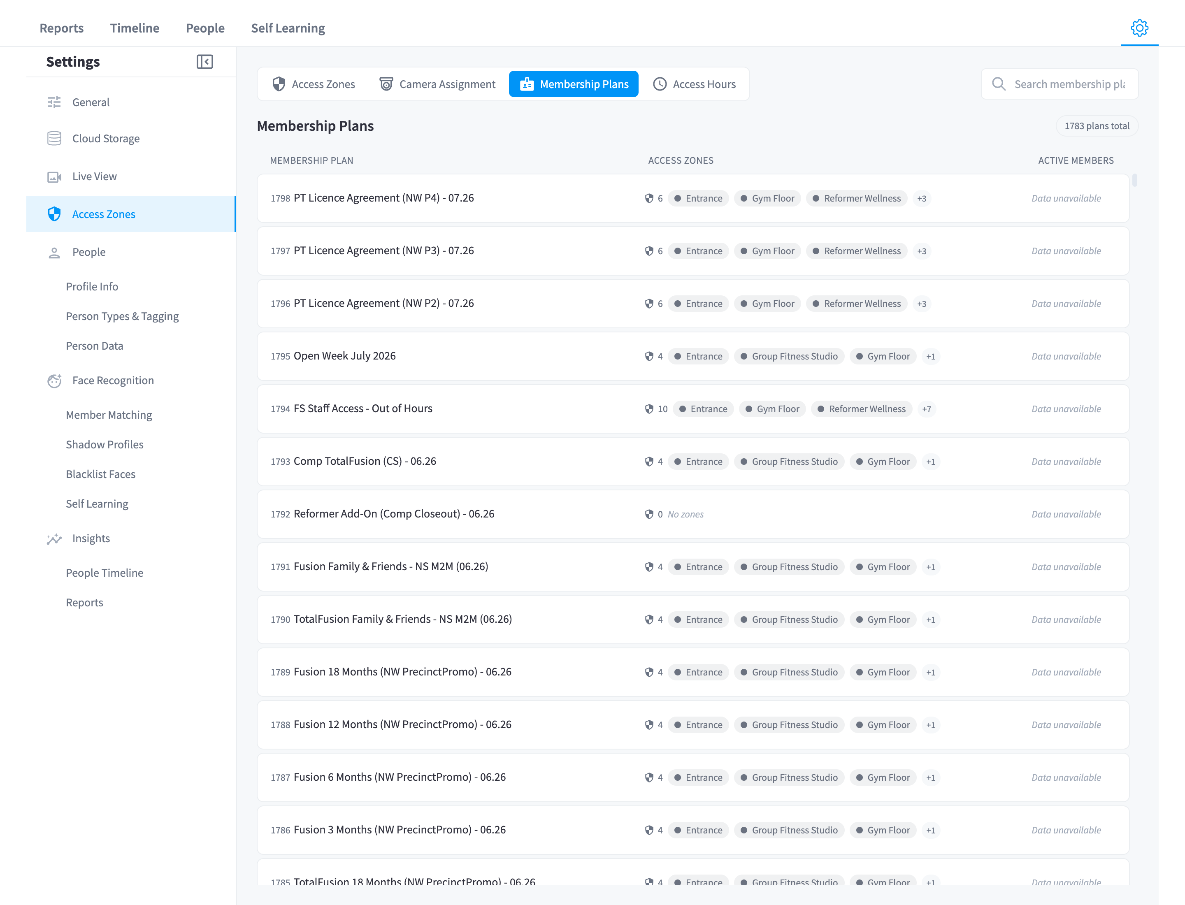Click the camera icon on Camera Assignment tab
This screenshot has width=1185, height=905.
pyautogui.click(x=386, y=84)
